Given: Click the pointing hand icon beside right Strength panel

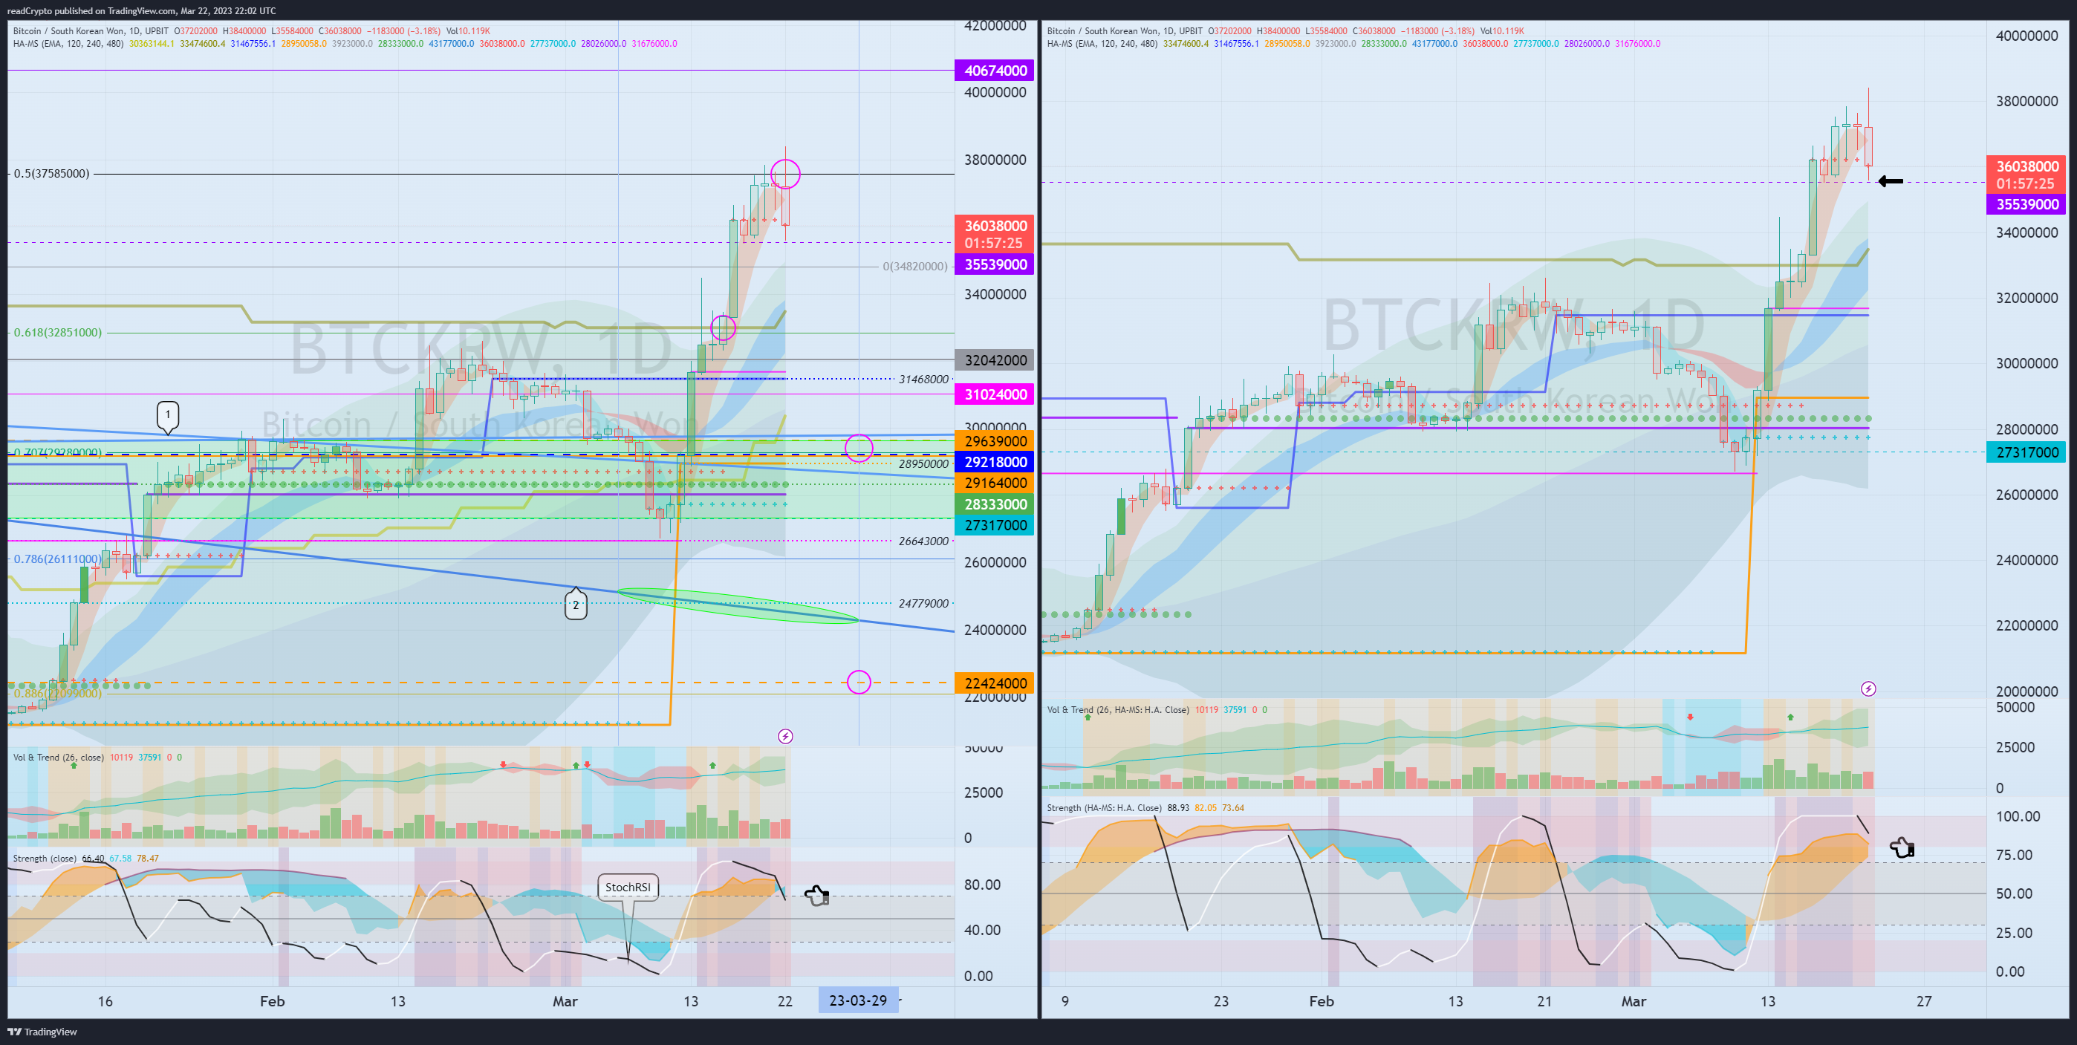Looking at the screenshot, I should tap(1902, 847).
